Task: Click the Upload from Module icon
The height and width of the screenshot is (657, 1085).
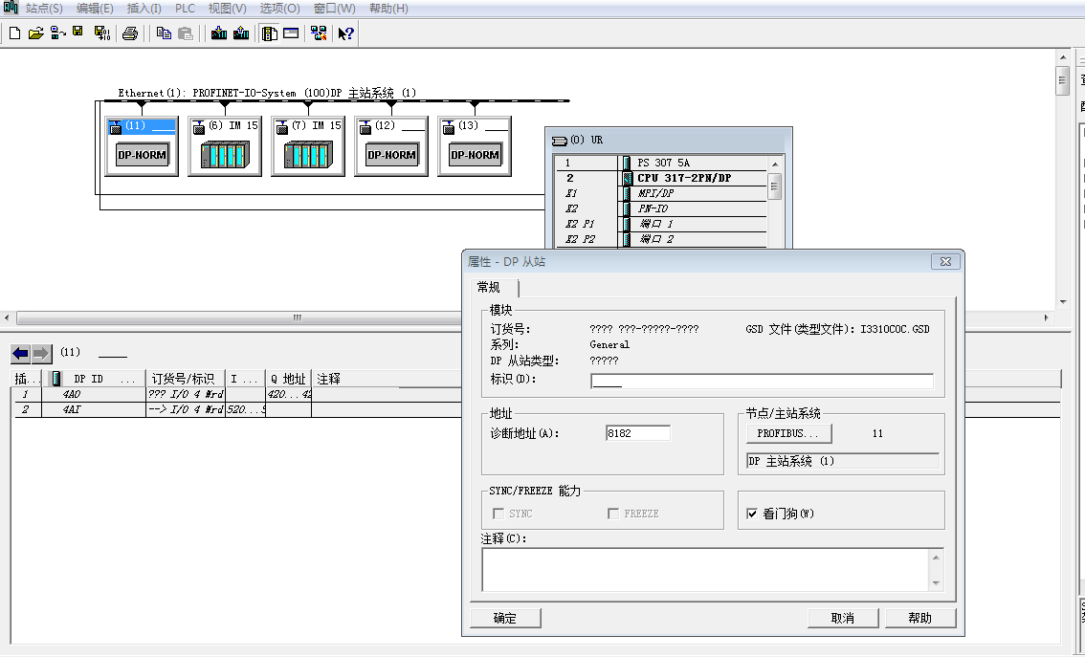Action: pos(241,33)
